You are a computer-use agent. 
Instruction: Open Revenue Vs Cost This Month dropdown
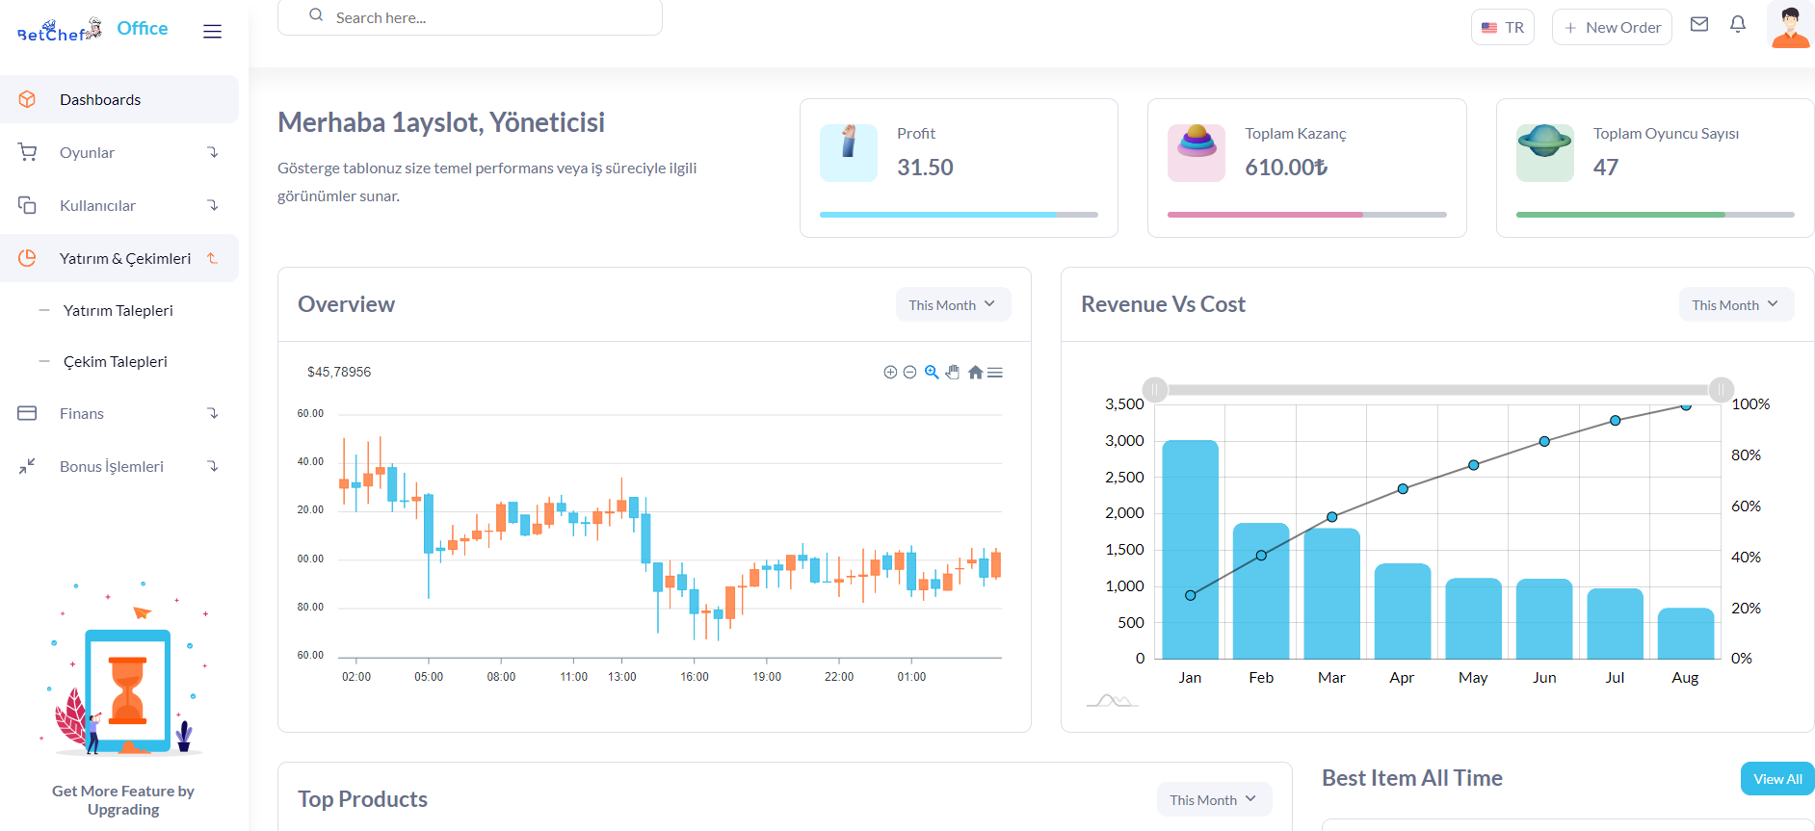pos(1736,304)
